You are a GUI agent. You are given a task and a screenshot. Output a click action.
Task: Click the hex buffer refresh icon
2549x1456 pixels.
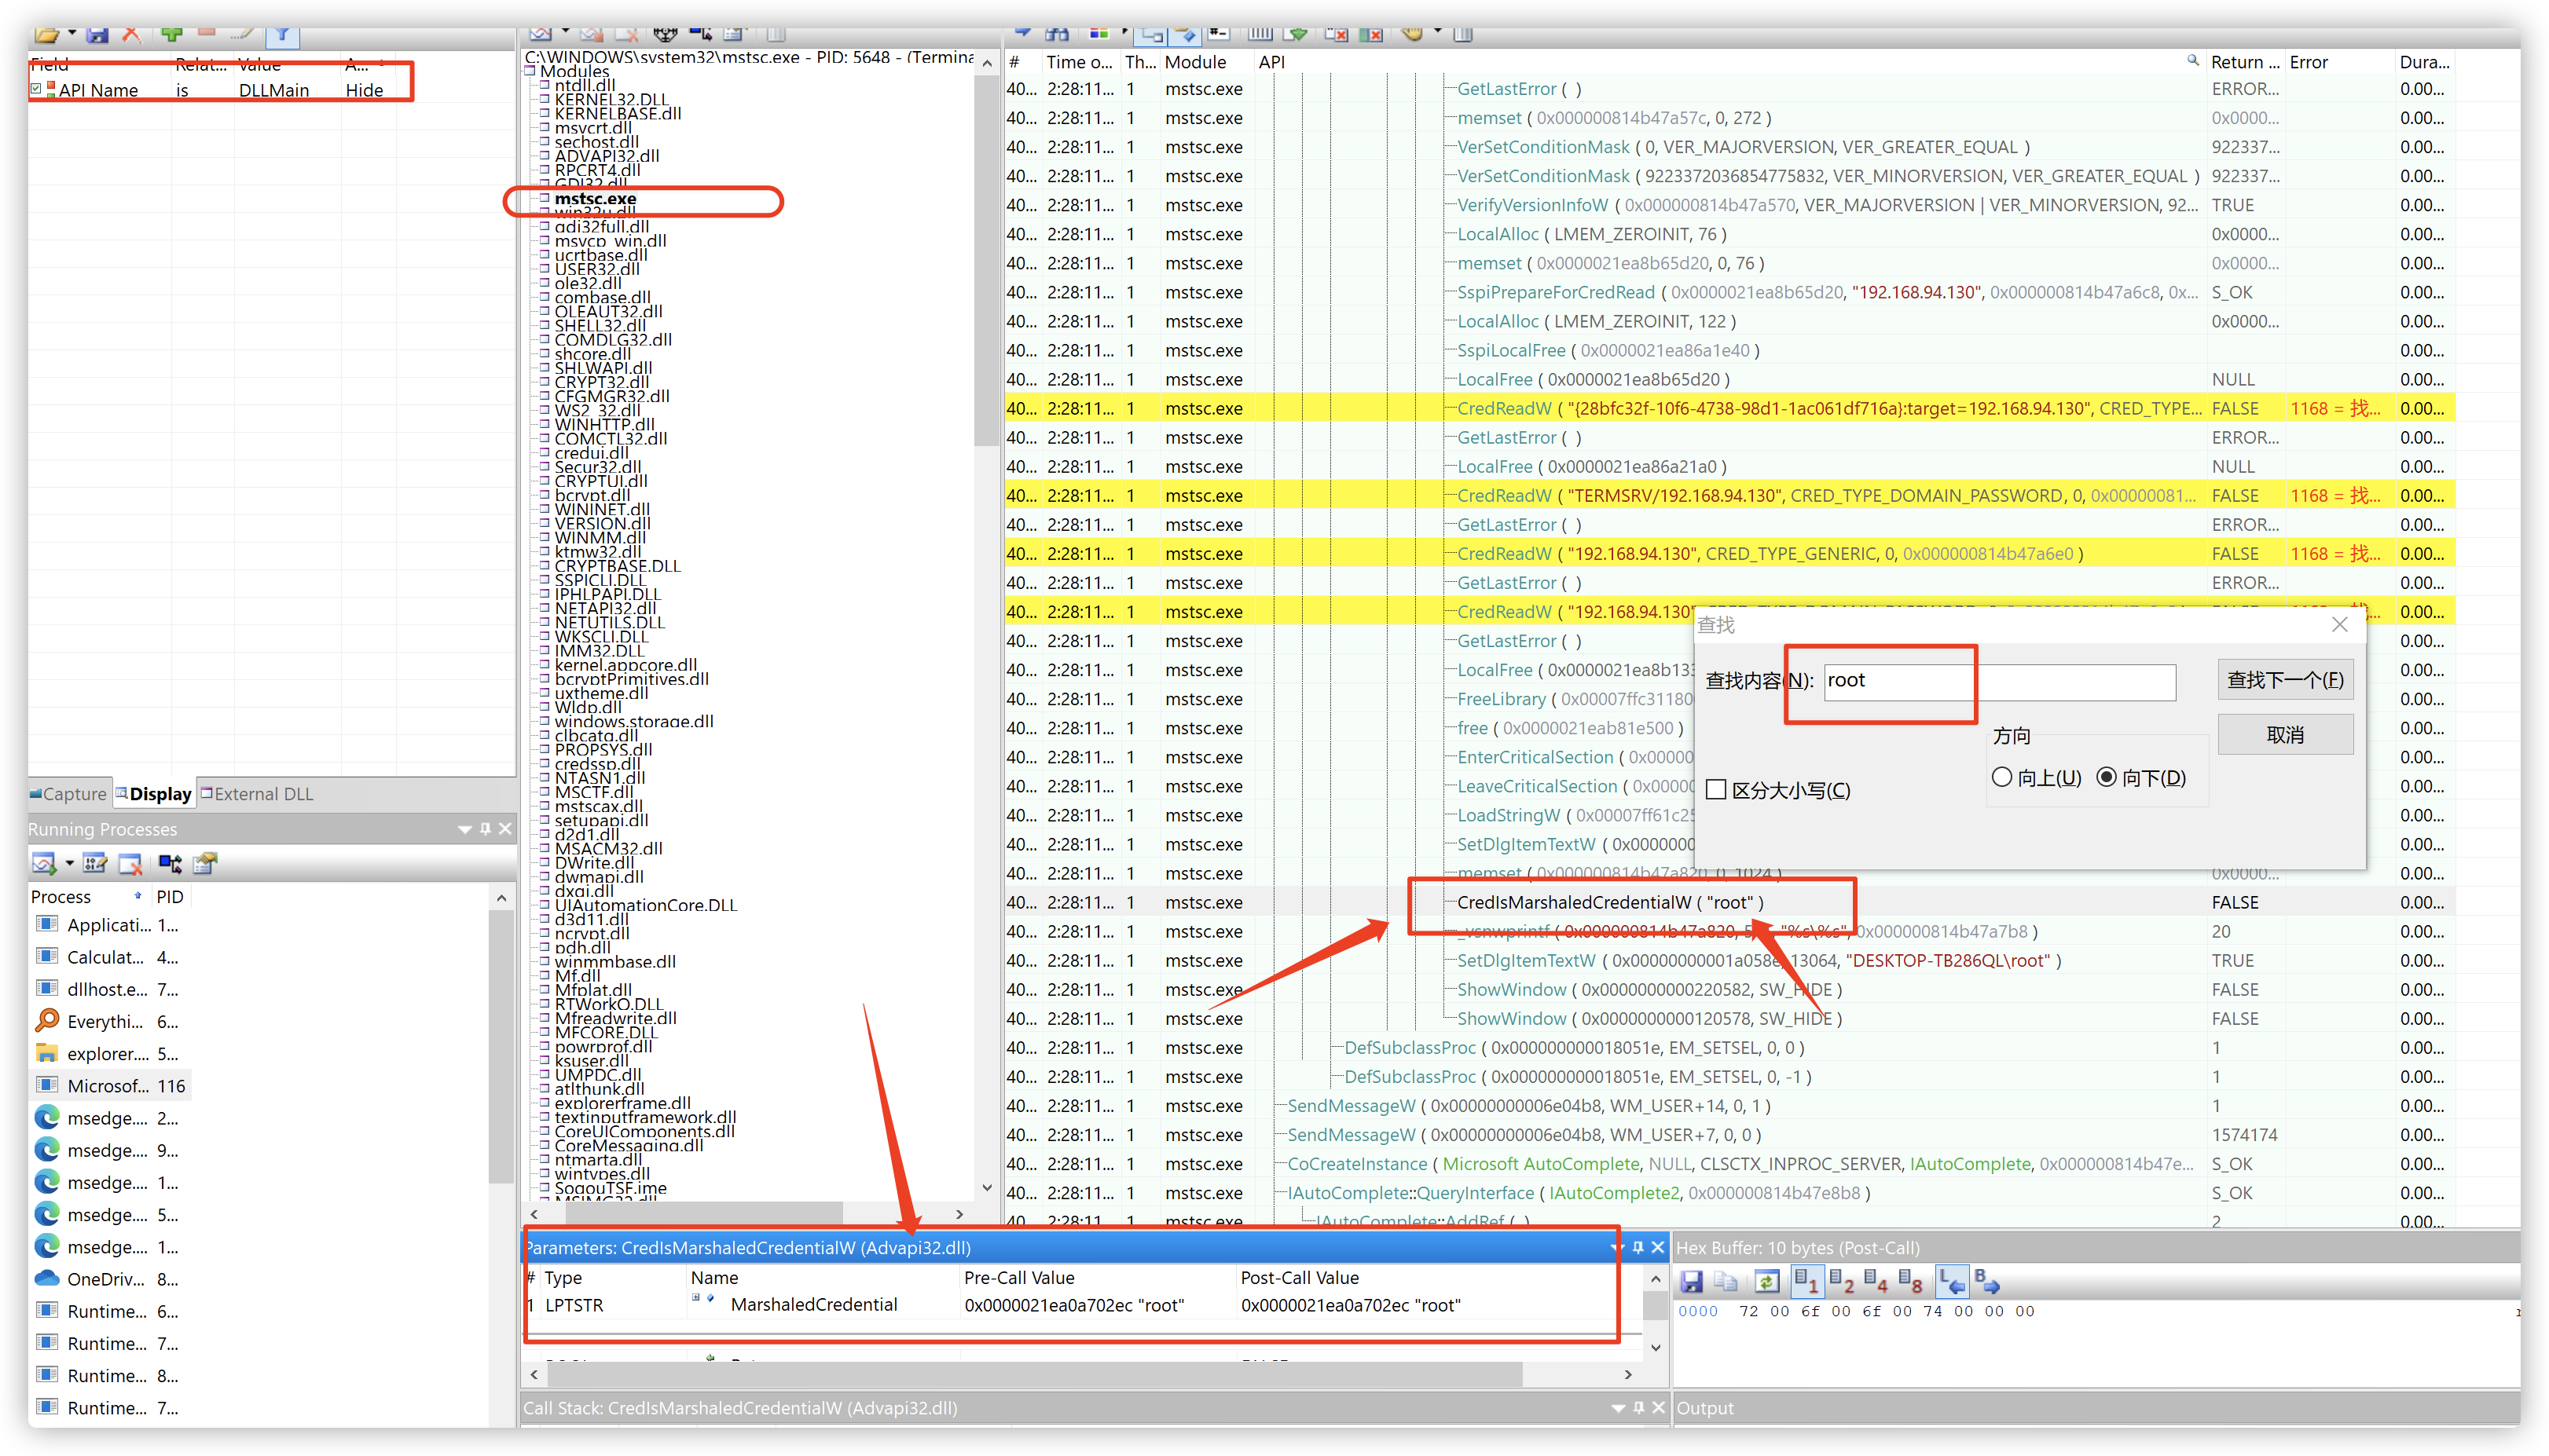pyautogui.click(x=1766, y=1282)
